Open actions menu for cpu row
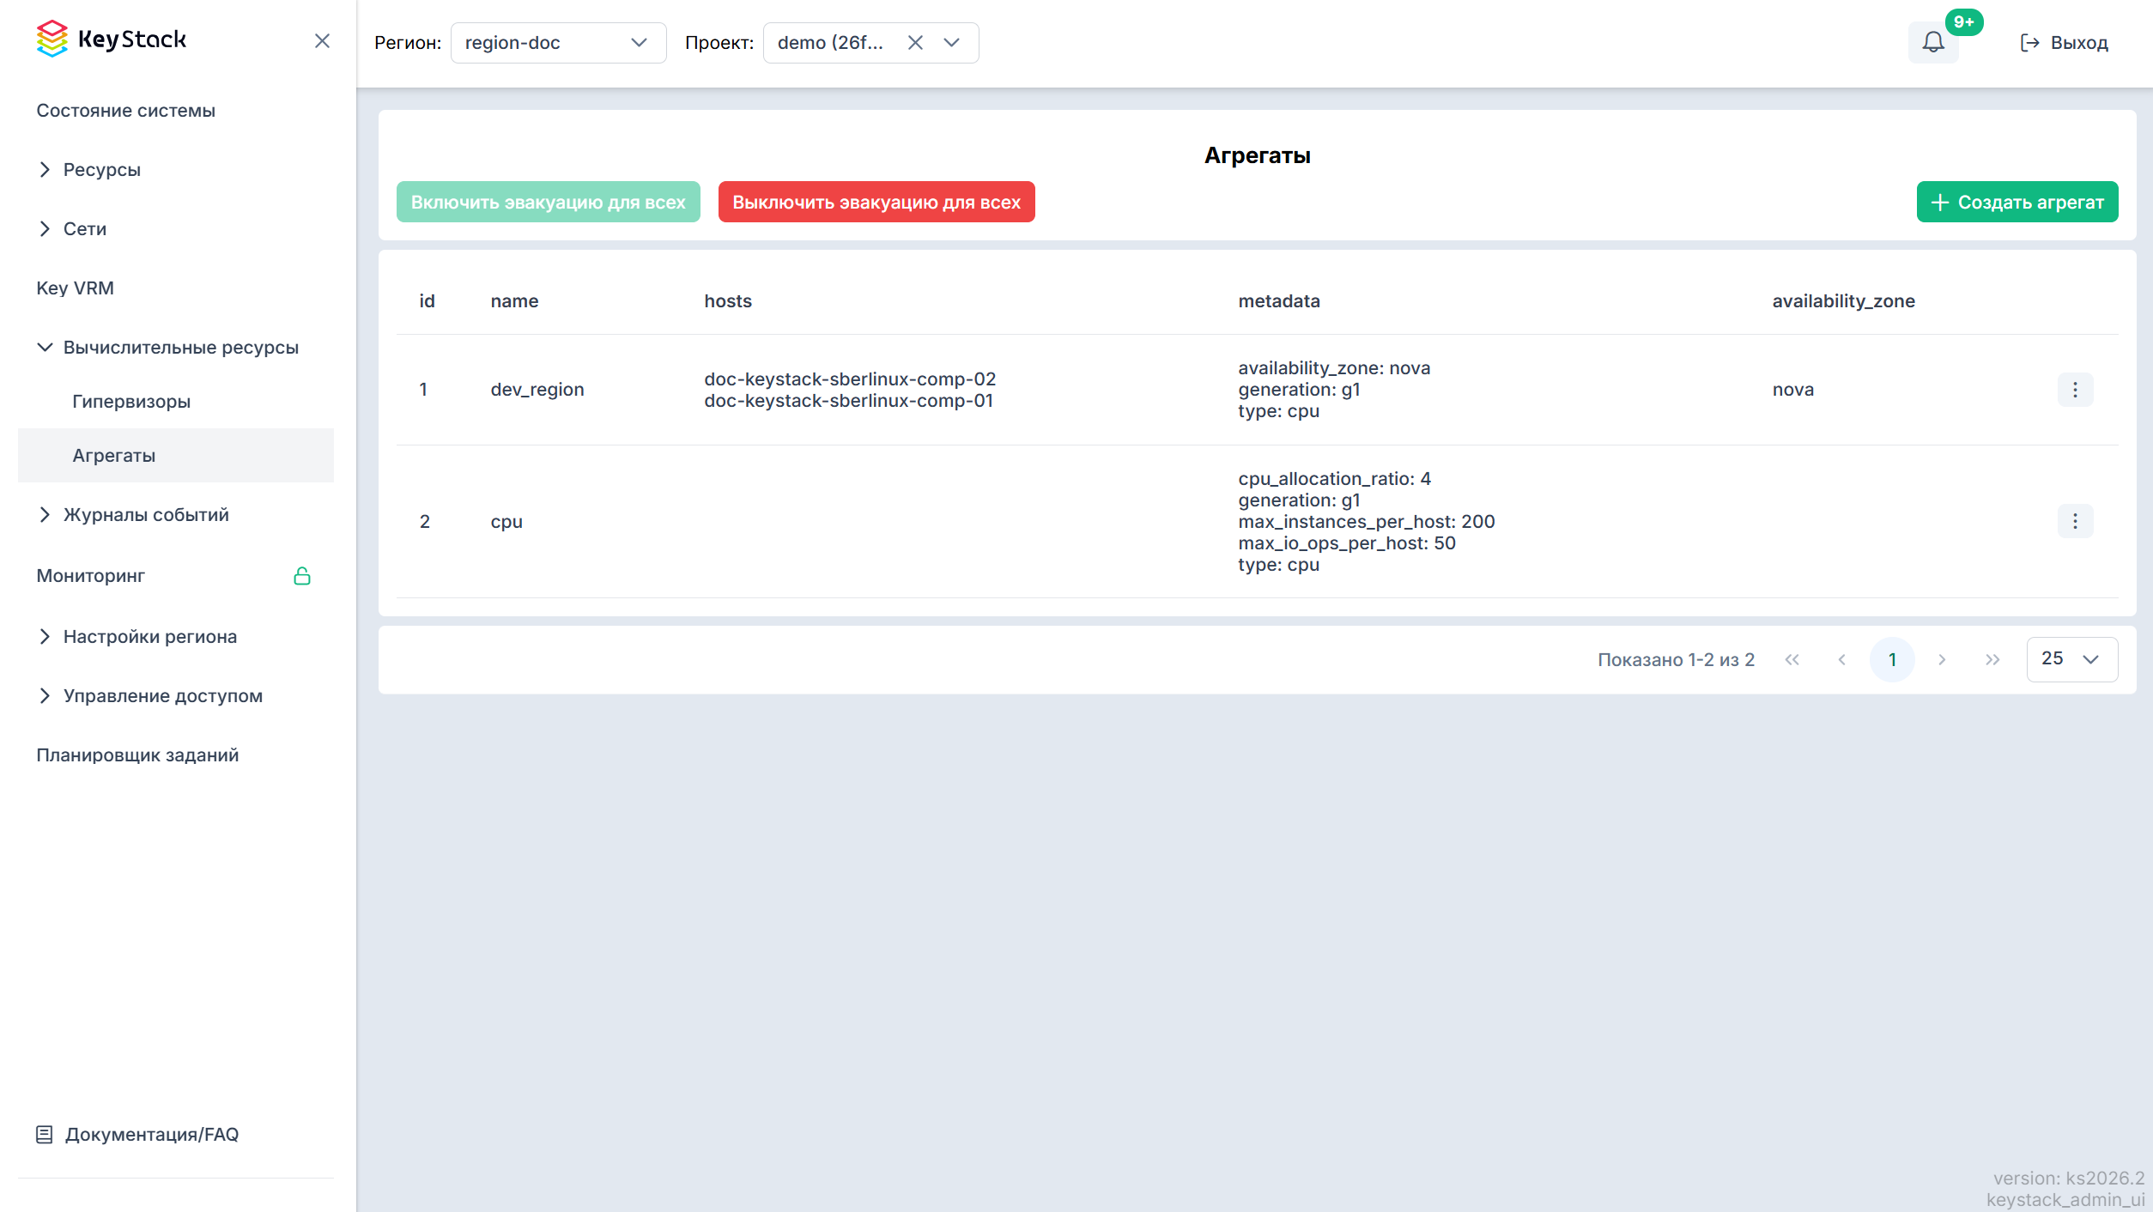Viewport: 2153px width, 1212px height. pyautogui.click(x=2075, y=522)
